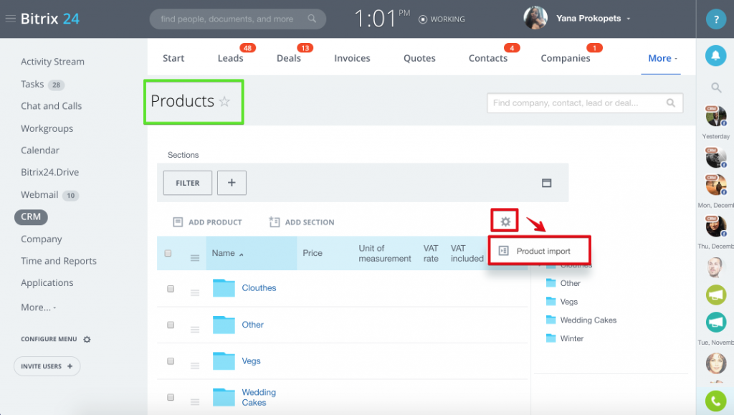The height and width of the screenshot is (415, 734).
Task: Open the product list gear settings
Action: tap(505, 221)
